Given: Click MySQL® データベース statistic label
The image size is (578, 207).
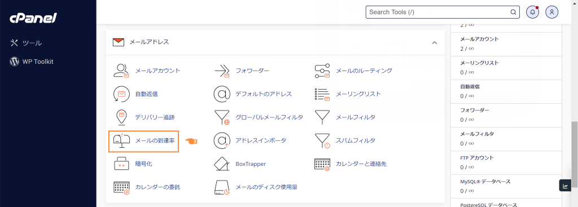Looking at the screenshot, I should 485,182.
